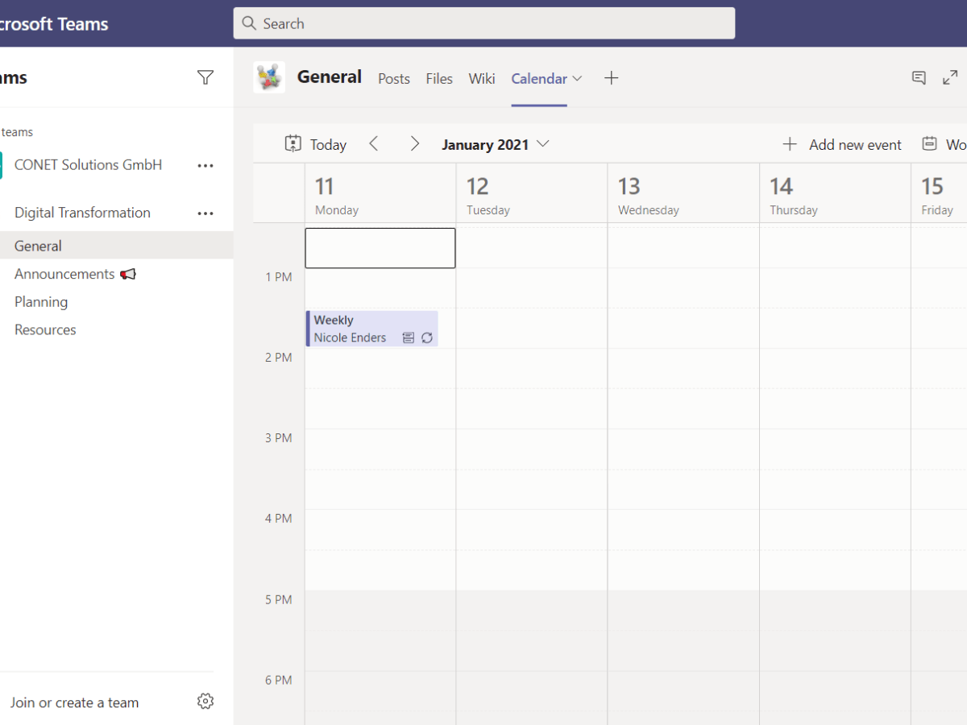The width and height of the screenshot is (967, 725).
Task: Open the channel conversation panel icon
Action: 919,77
